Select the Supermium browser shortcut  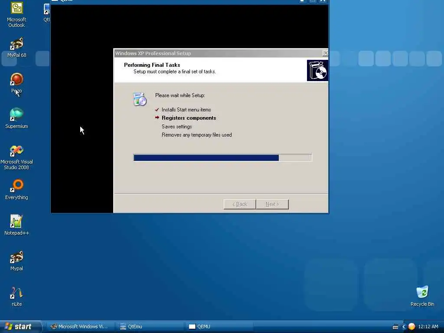[16, 118]
